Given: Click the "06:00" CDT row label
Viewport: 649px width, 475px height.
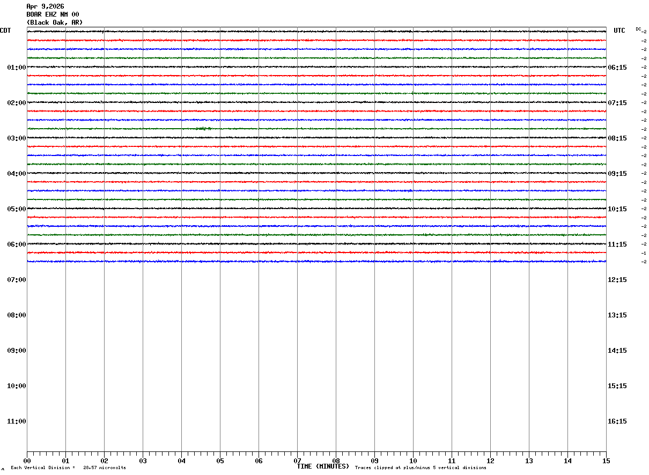Looking at the screenshot, I should click(17, 244).
